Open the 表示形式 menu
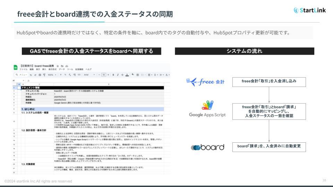Viewport: 333px width, 187px height. [x=52, y=69]
